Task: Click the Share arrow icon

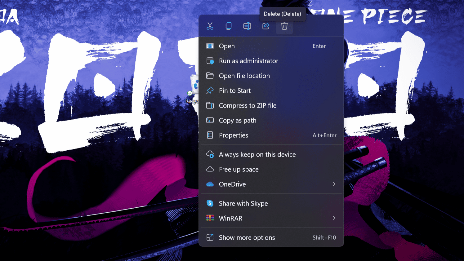Action: tap(266, 26)
